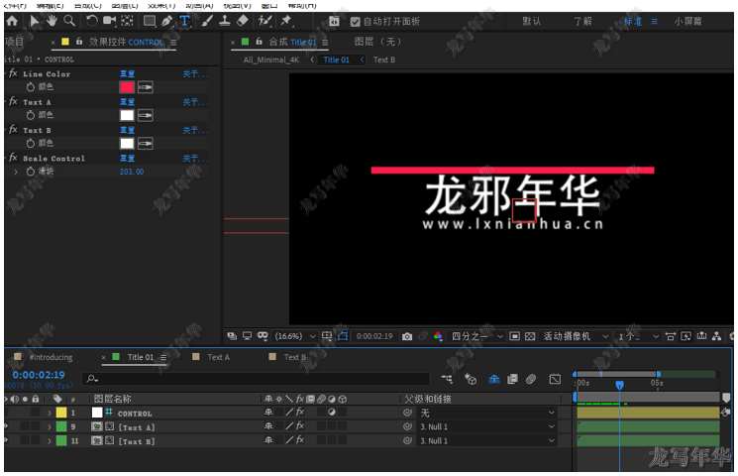Toggle transparency grid icon in viewer
This screenshot has width=738, height=476.
point(530,336)
